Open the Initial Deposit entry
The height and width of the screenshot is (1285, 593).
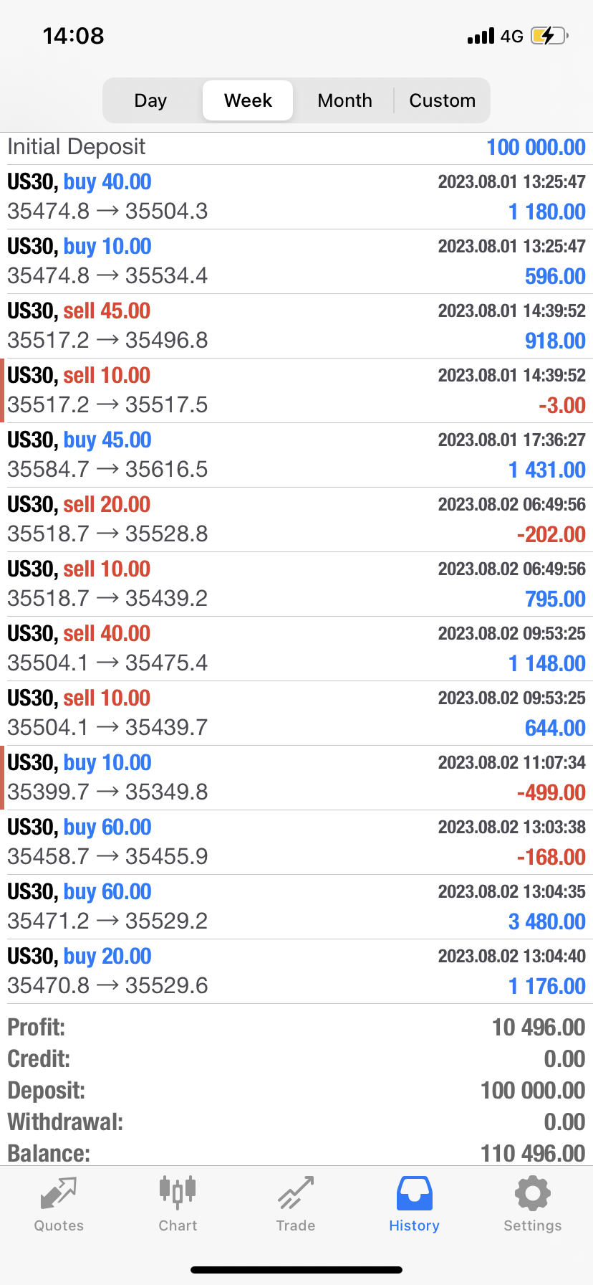pos(296,148)
